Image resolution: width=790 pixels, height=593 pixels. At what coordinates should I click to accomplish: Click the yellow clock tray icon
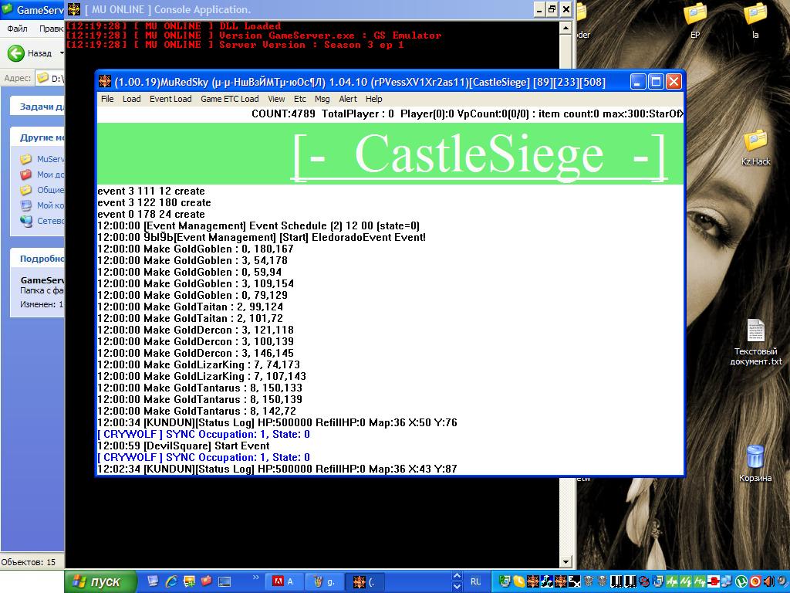[518, 581]
